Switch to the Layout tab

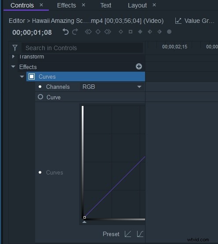click(137, 5)
